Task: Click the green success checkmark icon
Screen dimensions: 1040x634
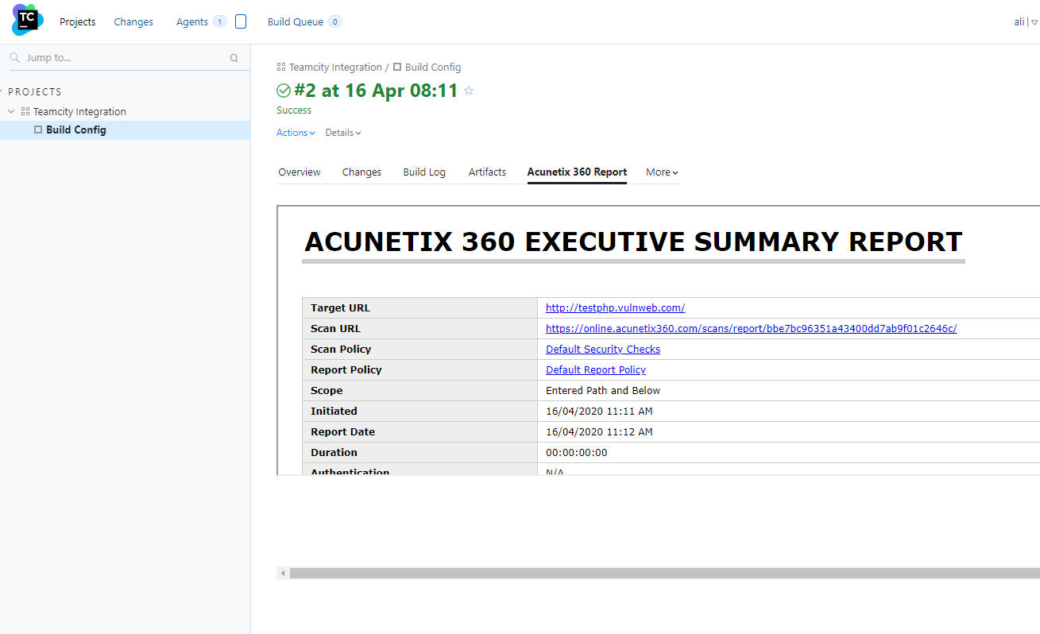Action: click(284, 91)
